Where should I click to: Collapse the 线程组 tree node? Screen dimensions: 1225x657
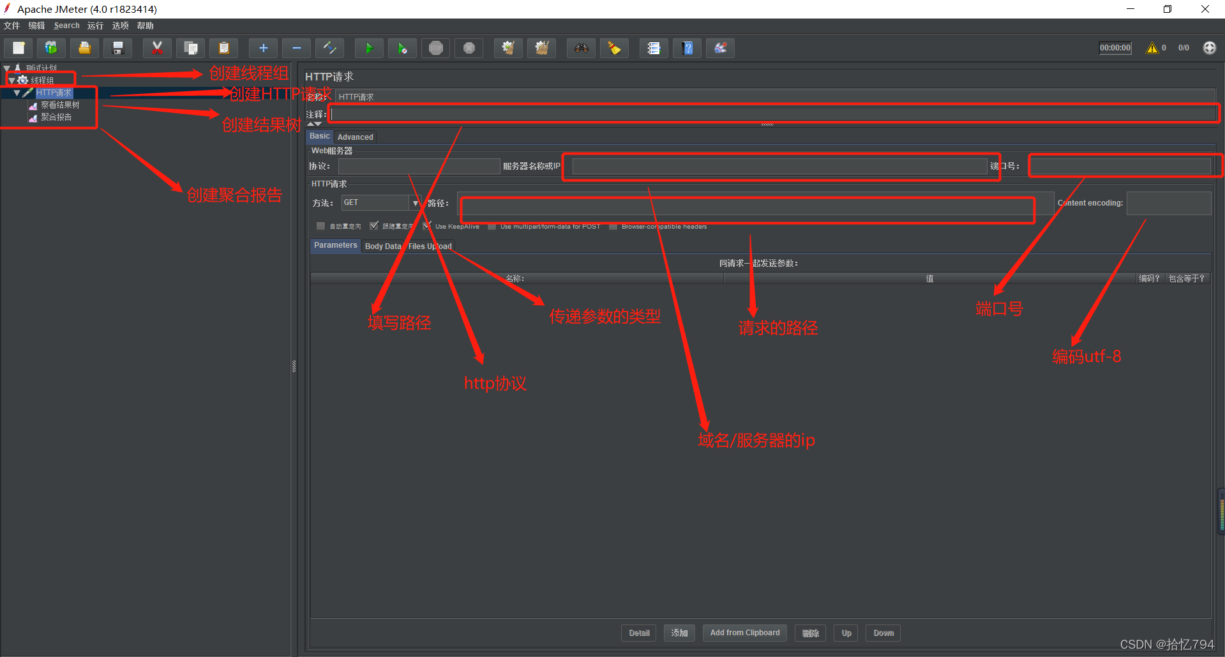(12, 80)
